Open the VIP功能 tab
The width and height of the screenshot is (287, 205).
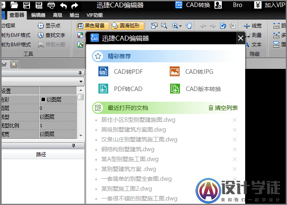coord(95,15)
